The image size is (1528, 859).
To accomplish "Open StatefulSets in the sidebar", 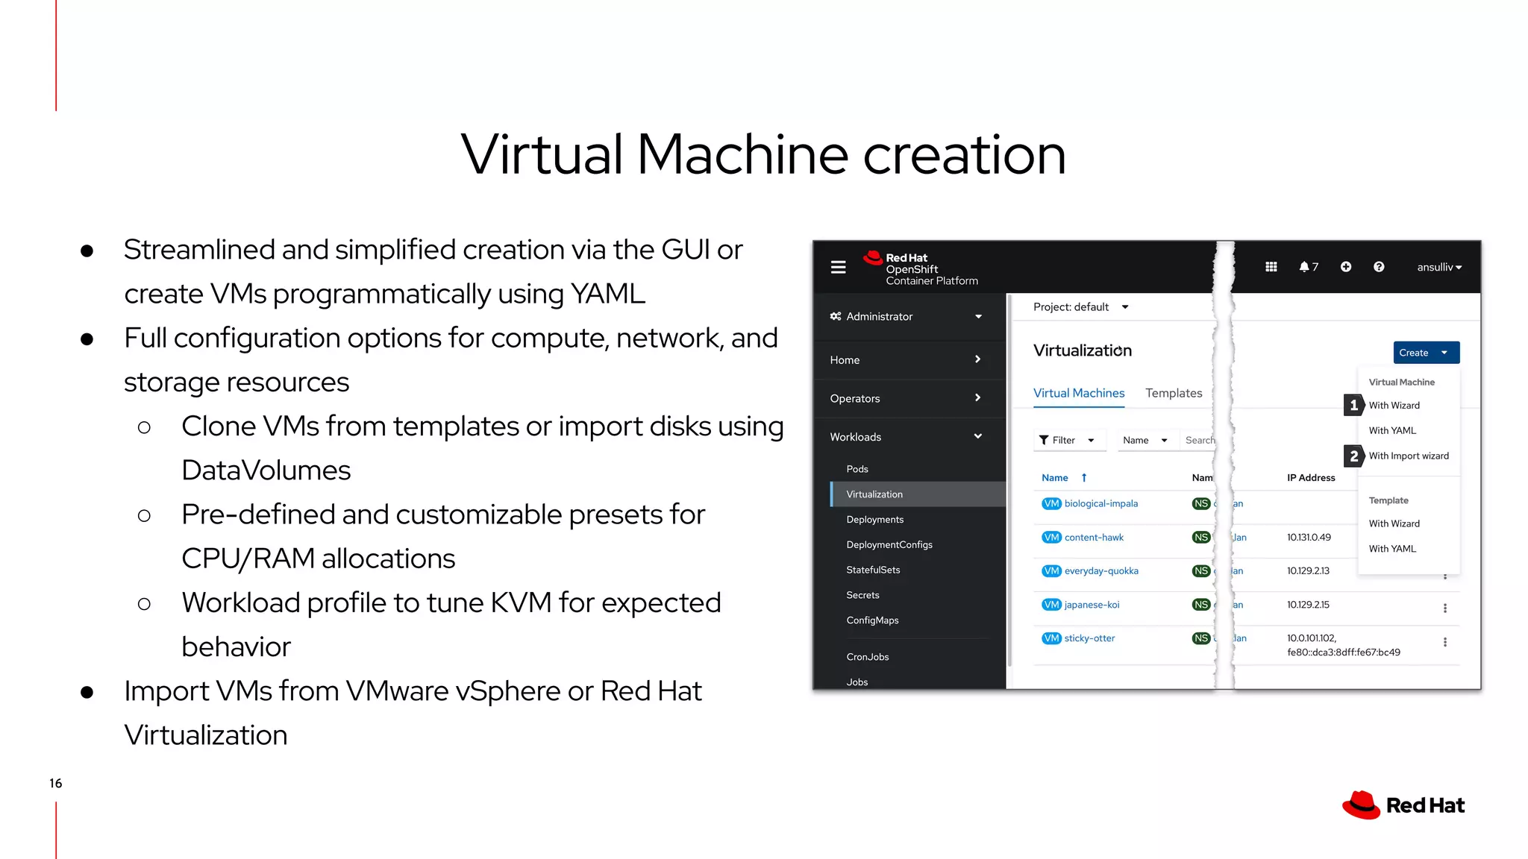I will coord(873,570).
